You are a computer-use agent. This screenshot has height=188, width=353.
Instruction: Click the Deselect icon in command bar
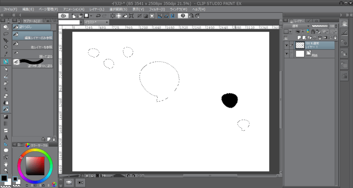[x=139, y=16]
